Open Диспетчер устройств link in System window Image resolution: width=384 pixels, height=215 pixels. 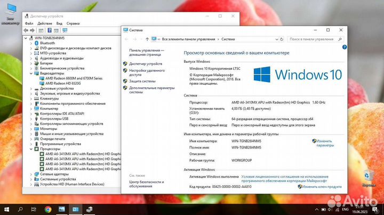[x=146, y=63]
